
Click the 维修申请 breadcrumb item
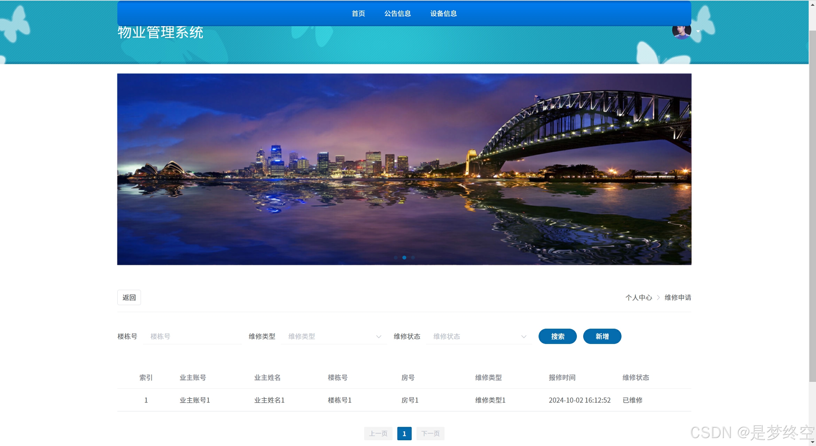(678, 297)
